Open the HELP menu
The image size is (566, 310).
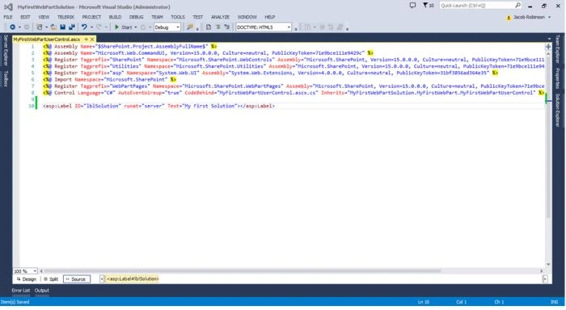point(269,17)
